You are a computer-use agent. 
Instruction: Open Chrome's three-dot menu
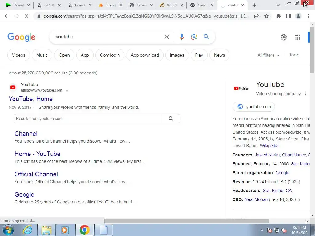click(x=308, y=16)
